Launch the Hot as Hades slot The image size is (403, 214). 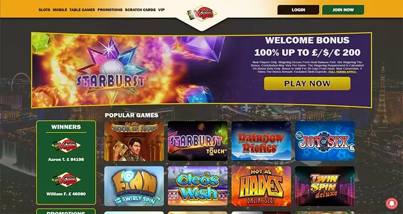[x=261, y=186]
